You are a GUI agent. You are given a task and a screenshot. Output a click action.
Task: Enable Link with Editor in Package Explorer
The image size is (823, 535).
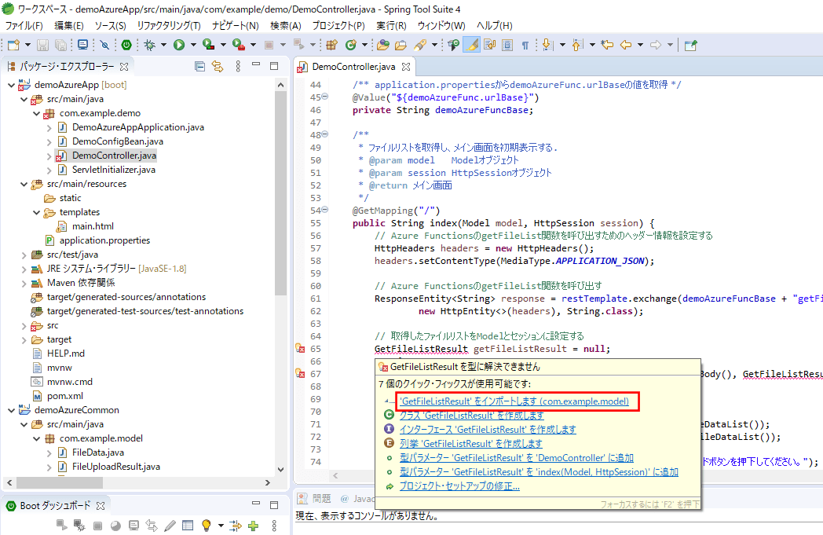pos(218,68)
